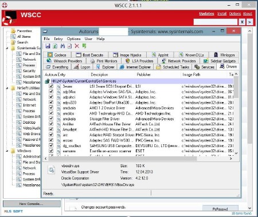
Task: Click the Properties page icon in toolbar
Action: 69,46
